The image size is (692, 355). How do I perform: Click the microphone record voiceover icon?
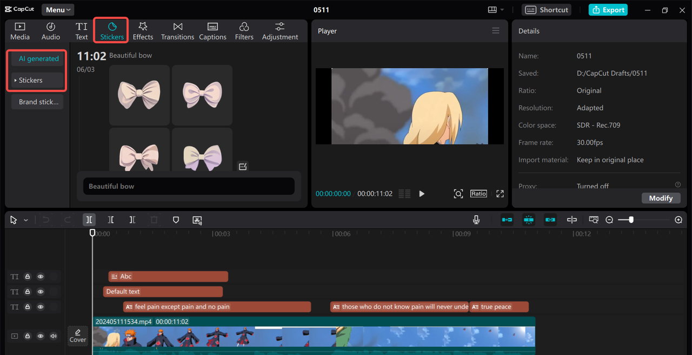(x=476, y=220)
